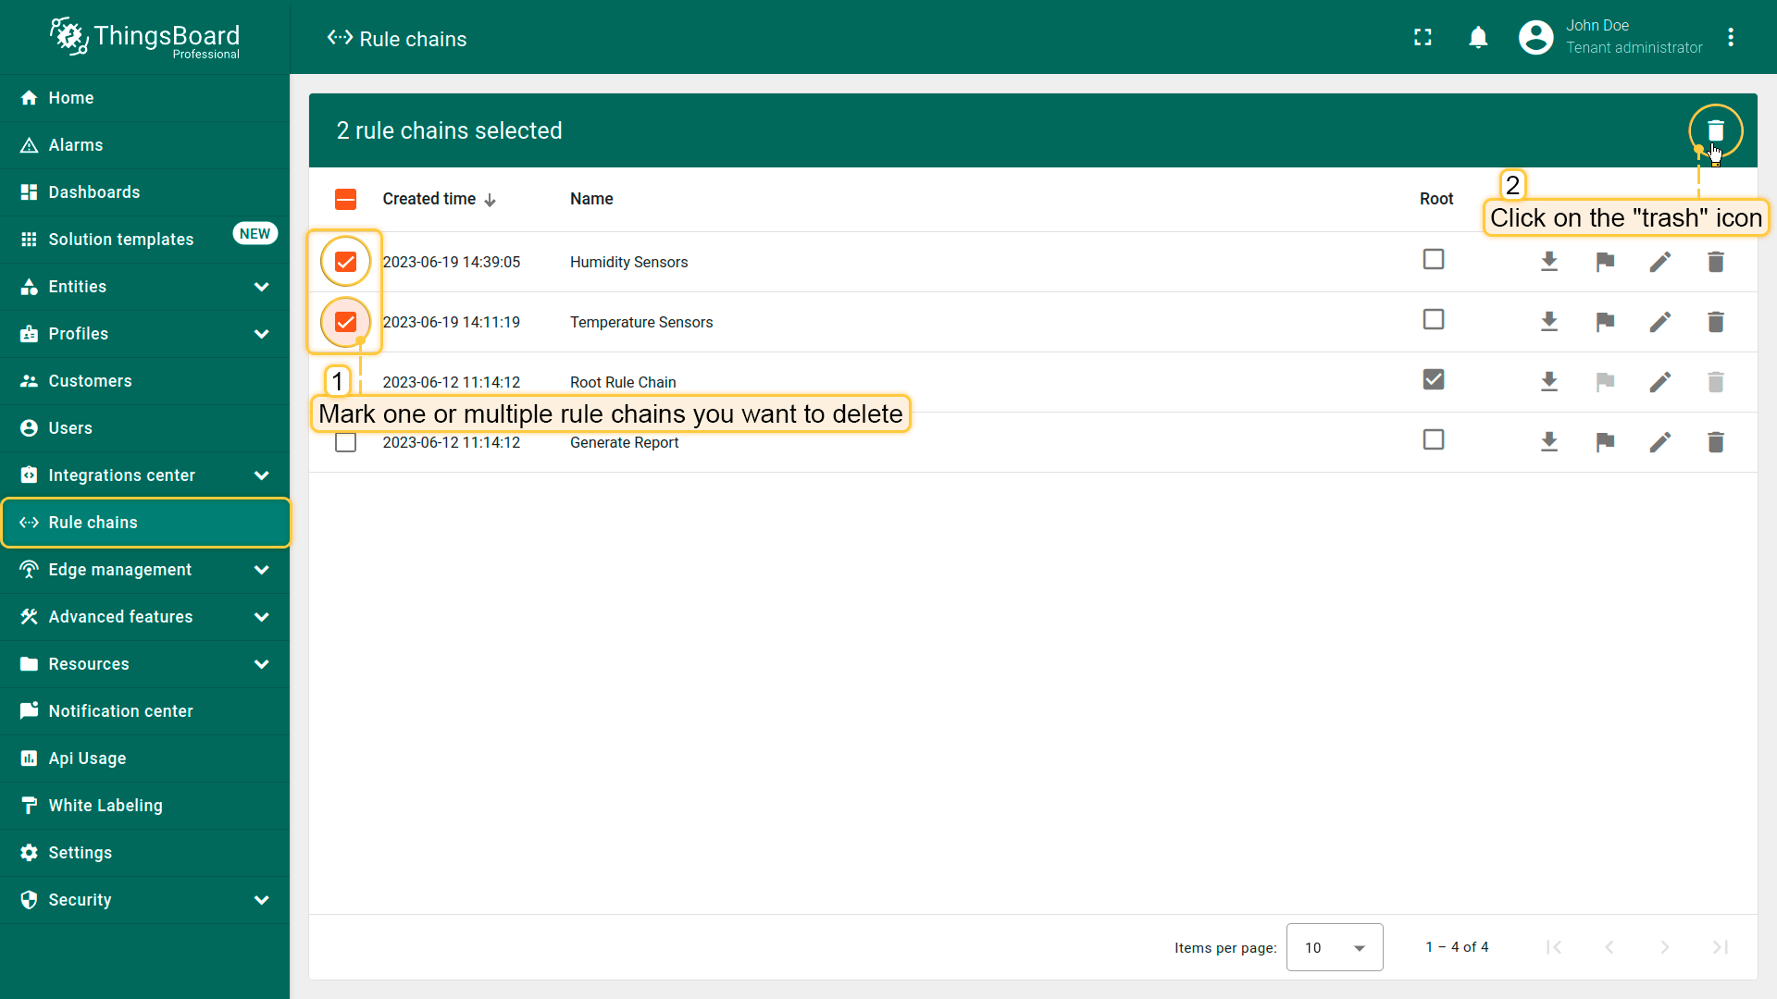Screen dimensions: 1777x999
Task: Open the user menu three-dot icon
Action: pos(1731,37)
